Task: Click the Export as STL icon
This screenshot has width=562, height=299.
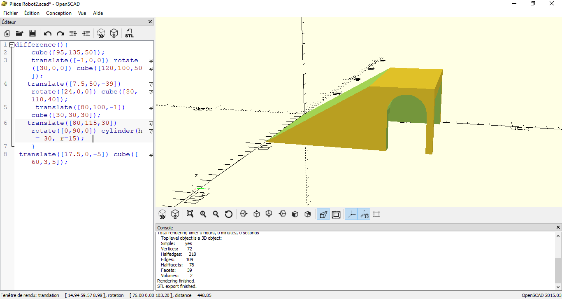Action: [x=129, y=33]
